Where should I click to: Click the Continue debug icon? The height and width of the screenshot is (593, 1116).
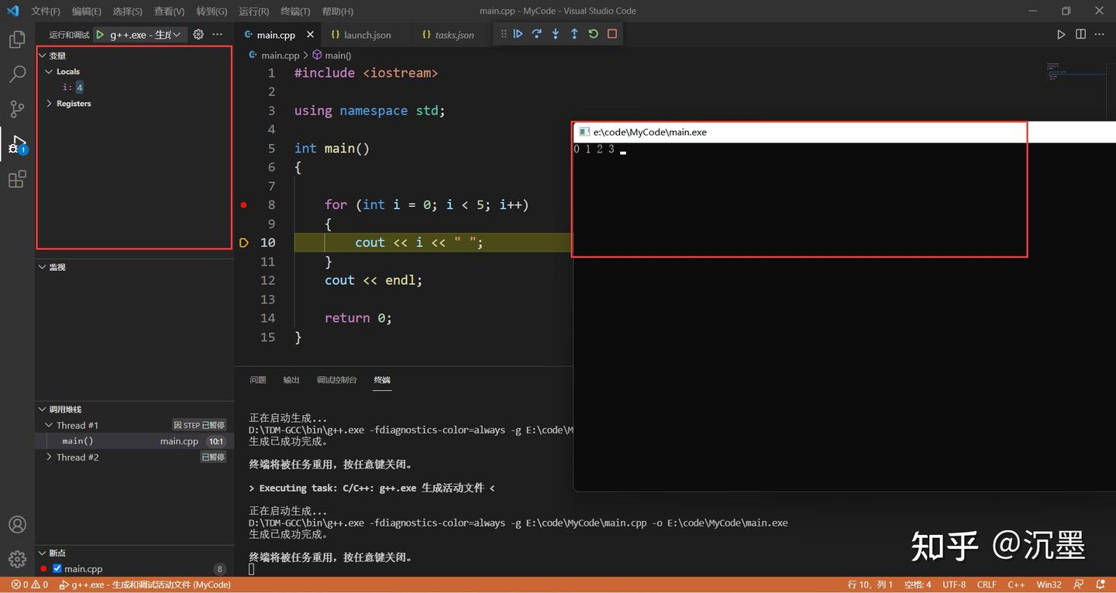pos(518,34)
